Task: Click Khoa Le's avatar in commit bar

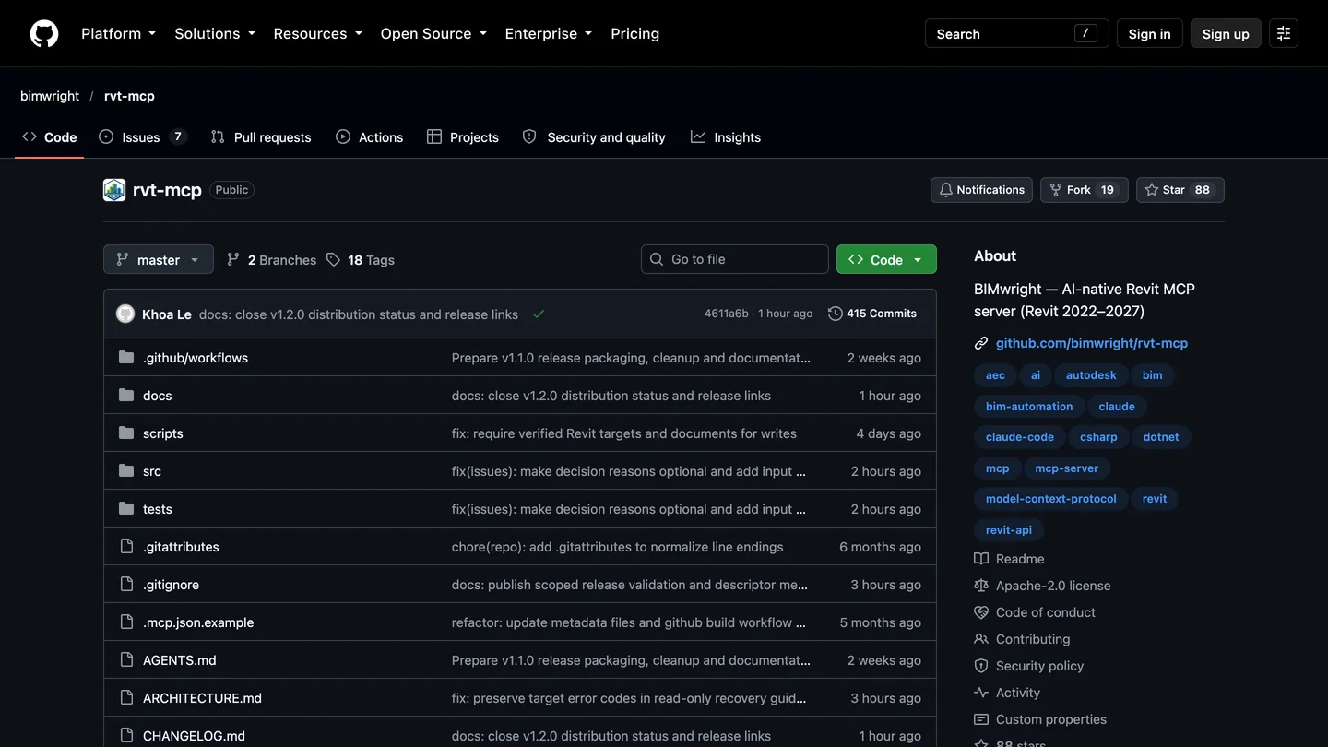Action: 125,314
